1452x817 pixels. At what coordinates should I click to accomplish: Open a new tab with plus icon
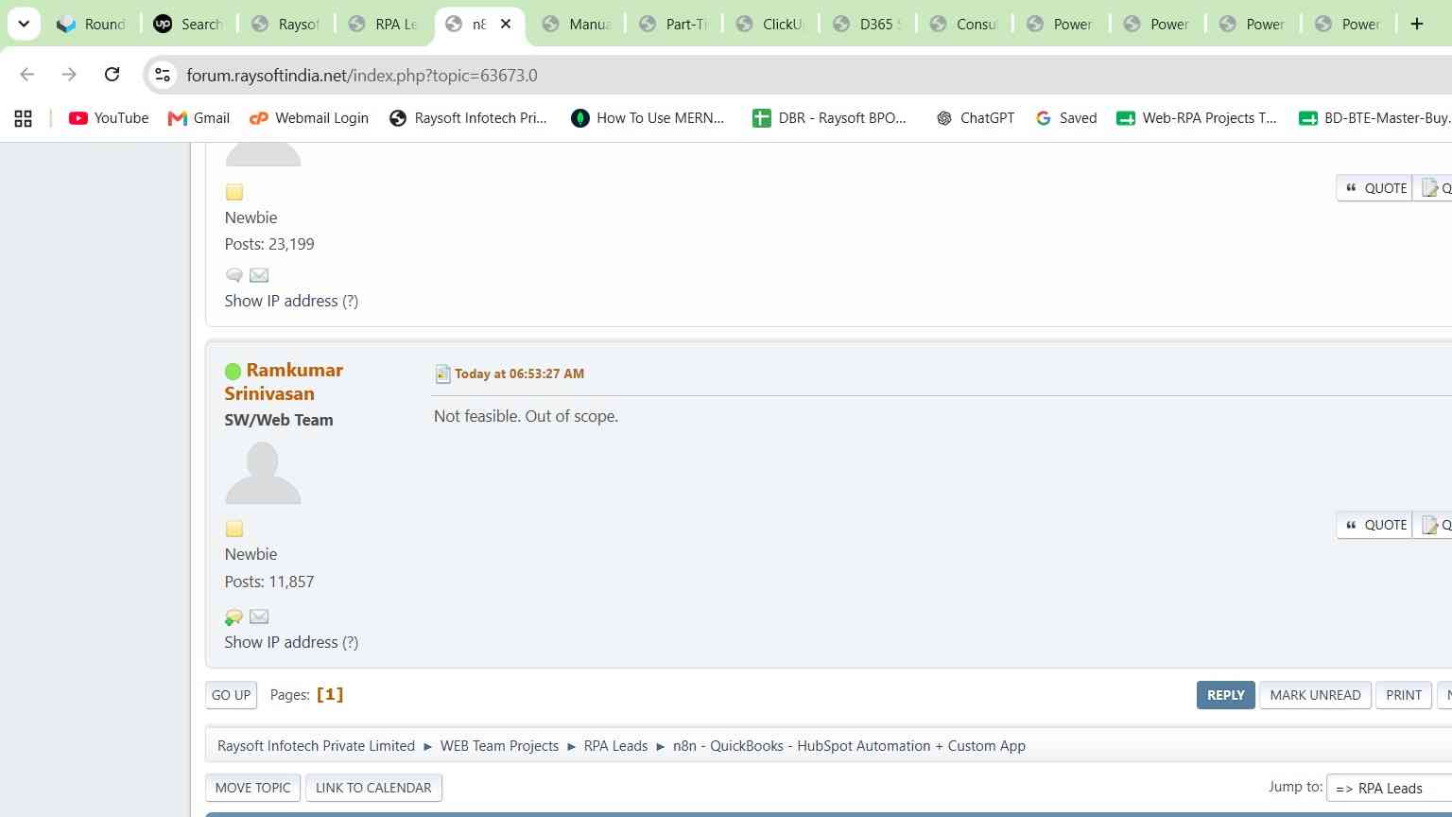coord(1416,24)
